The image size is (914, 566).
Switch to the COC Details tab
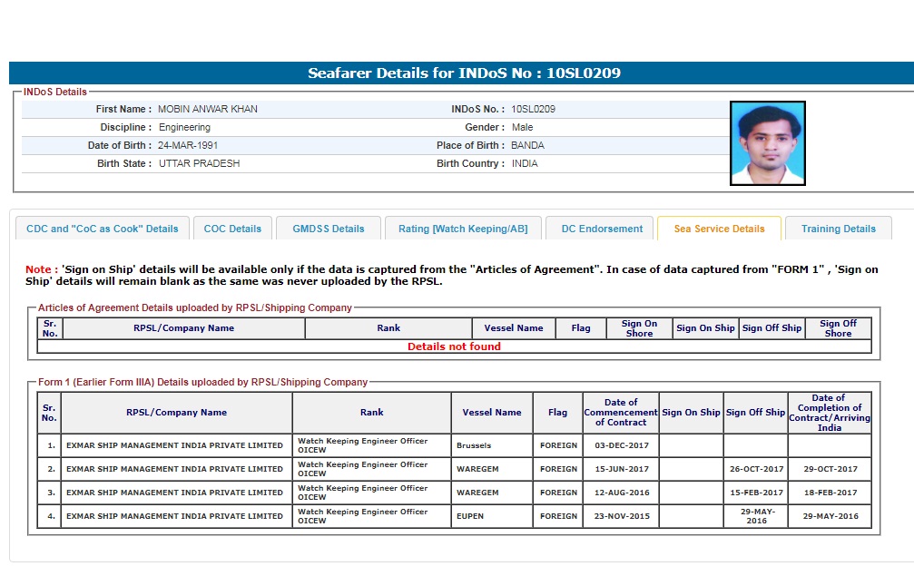coord(232,229)
